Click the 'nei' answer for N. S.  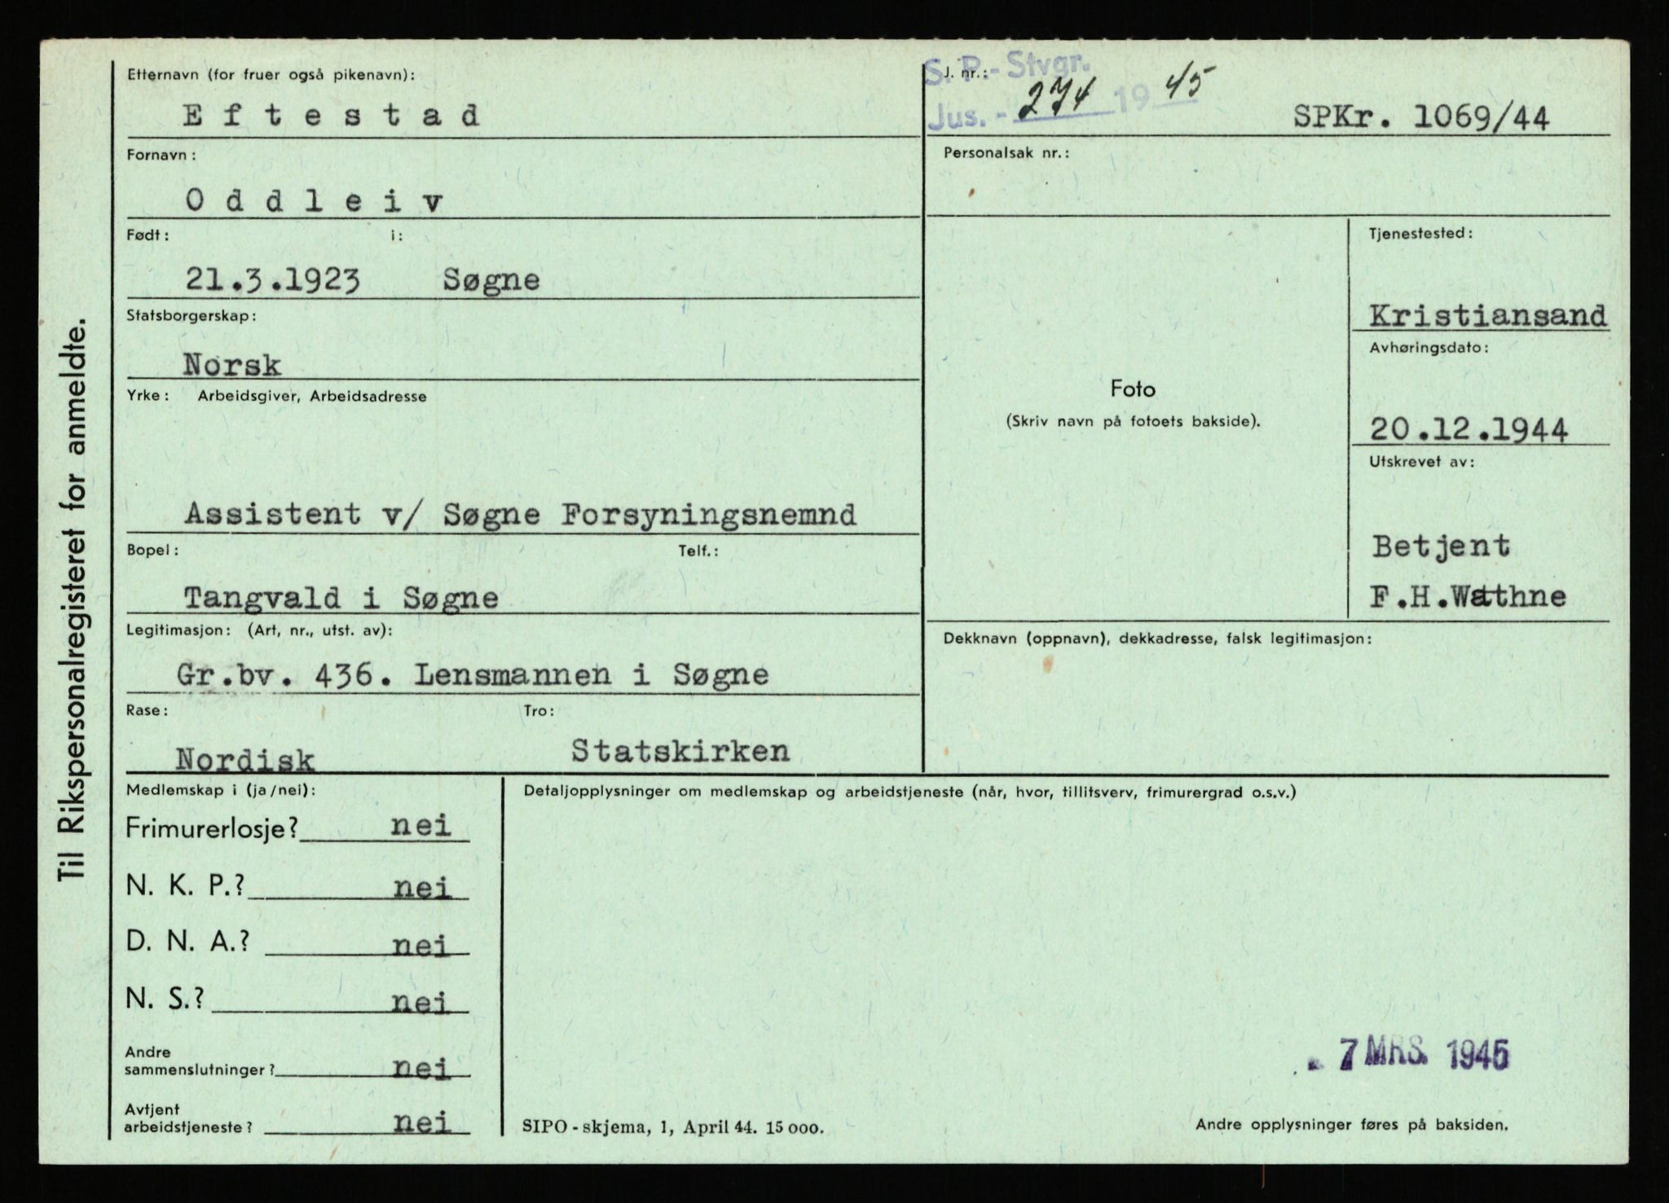tap(421, 1003)
